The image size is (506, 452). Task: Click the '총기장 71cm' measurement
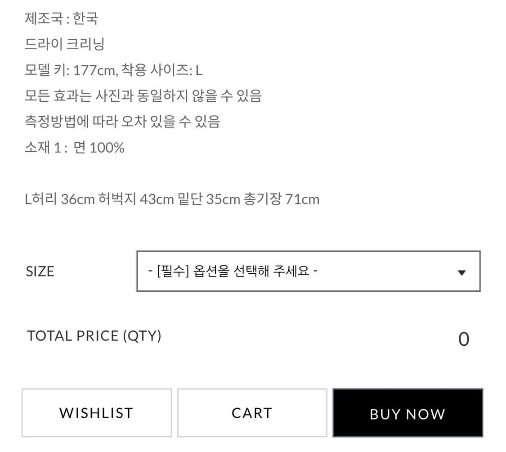coord(282,199)
